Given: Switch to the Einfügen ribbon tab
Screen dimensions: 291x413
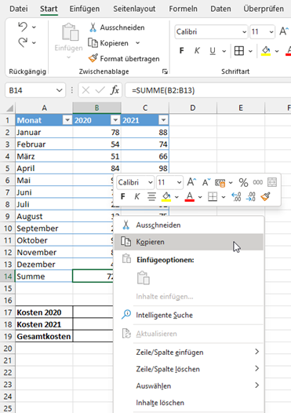Looking at the screenshot, I should (85, 9).
